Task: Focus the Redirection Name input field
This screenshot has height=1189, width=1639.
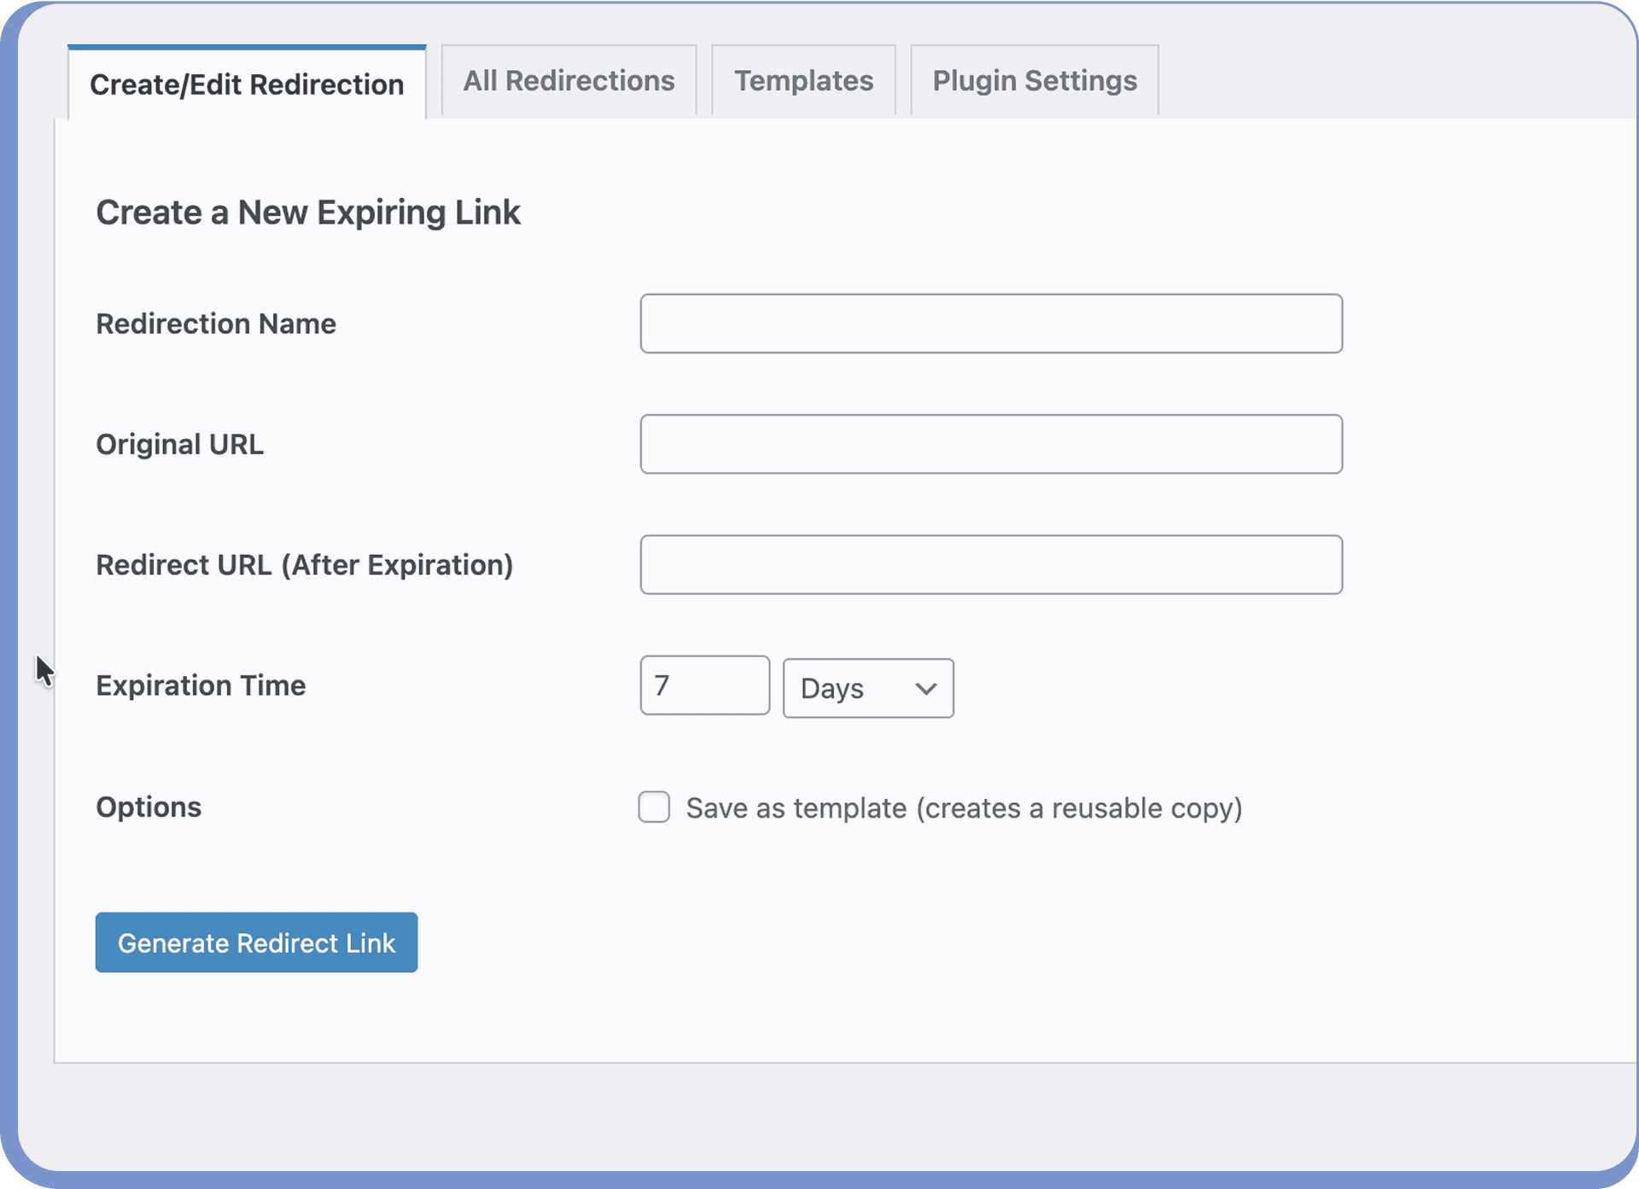Action: (x=991, y=323)
